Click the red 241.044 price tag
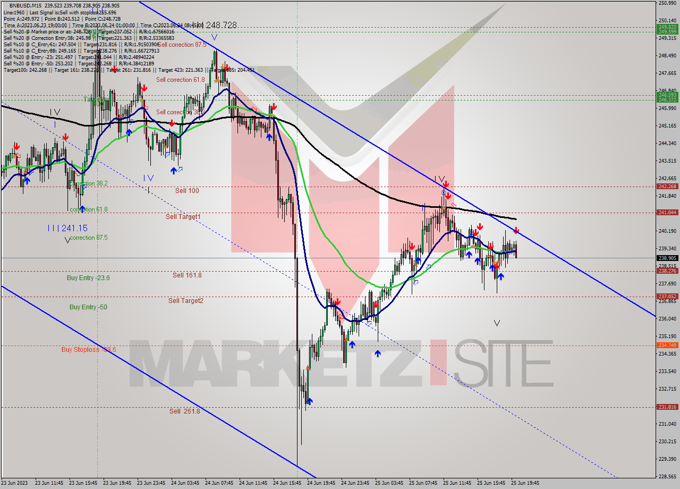Screen dimensions: 680x489 [x=667, y=212]
